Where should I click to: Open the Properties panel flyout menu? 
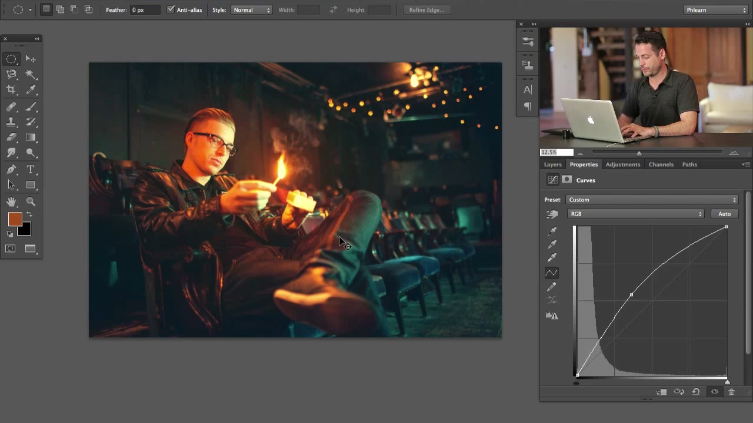click(745, 164)
